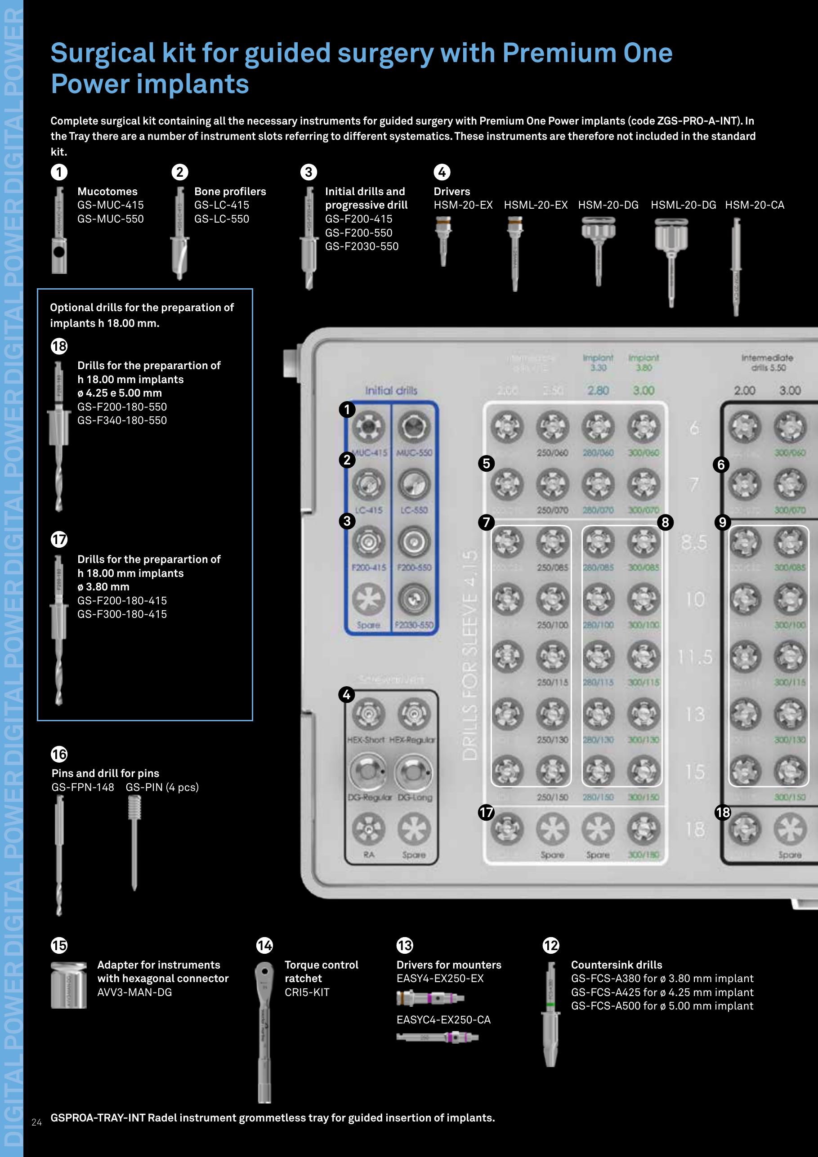818x1157 pixels.
Task: Click the Mucotome instrument image beside GS-MUC-415
Action: coord(59,230)
